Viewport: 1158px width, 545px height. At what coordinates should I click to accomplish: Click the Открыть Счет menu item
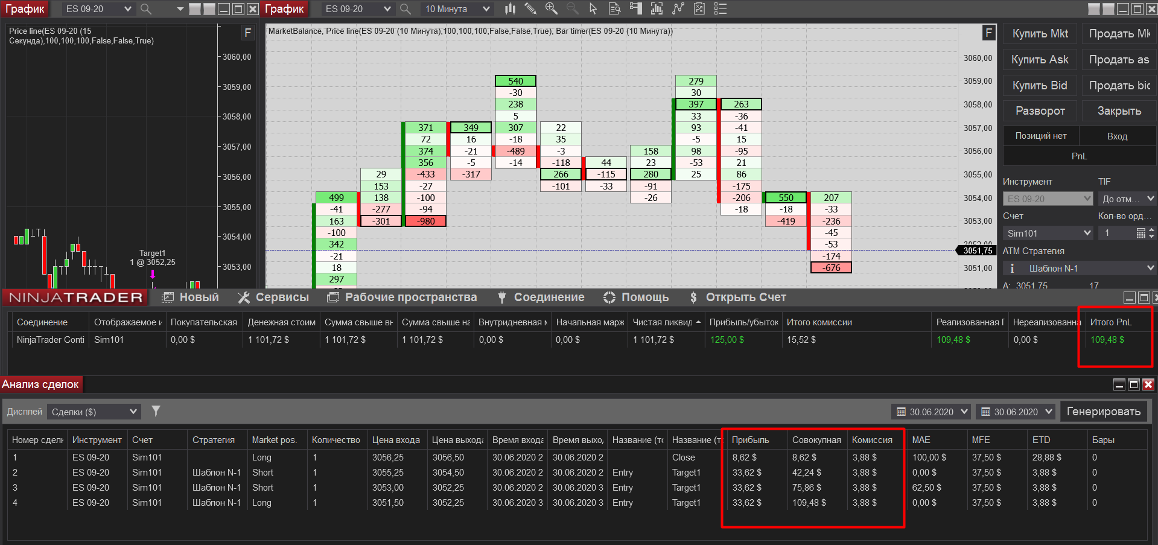pyautogui.click(x=737, y=297)
